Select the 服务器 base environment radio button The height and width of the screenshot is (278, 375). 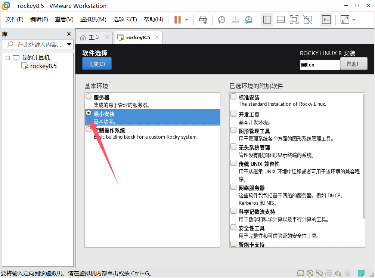(x=89, y=96)
